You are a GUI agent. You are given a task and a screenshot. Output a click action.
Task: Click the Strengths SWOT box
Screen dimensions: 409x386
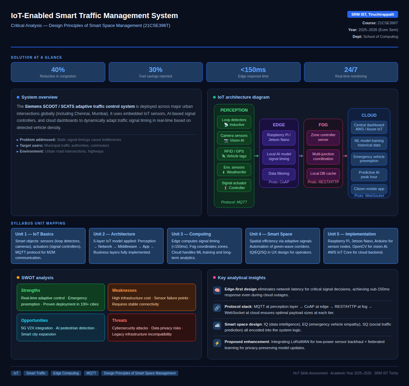coord(61,297)
